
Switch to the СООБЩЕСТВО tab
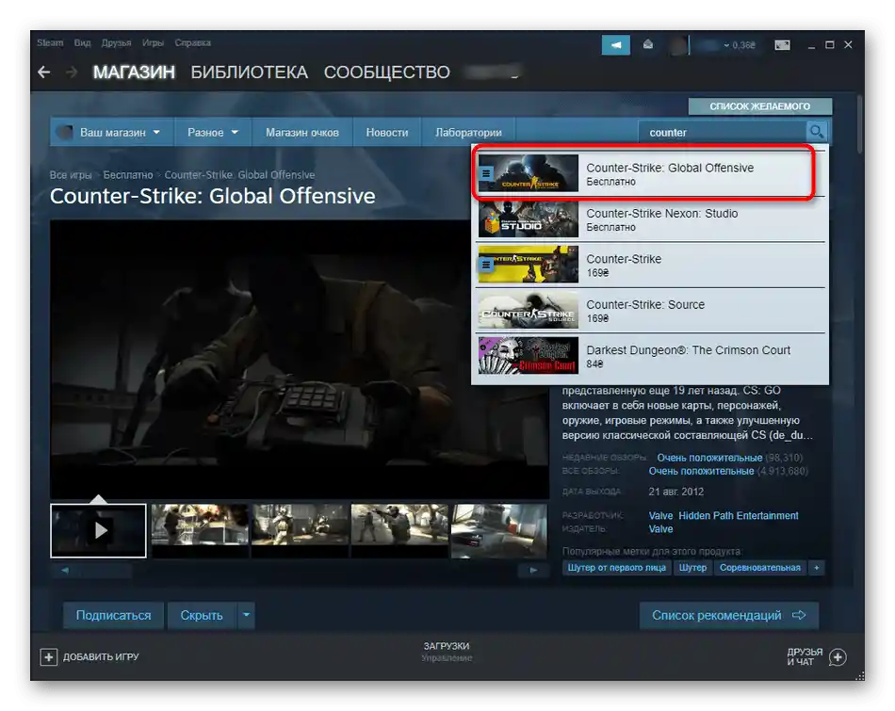point(387,73)
